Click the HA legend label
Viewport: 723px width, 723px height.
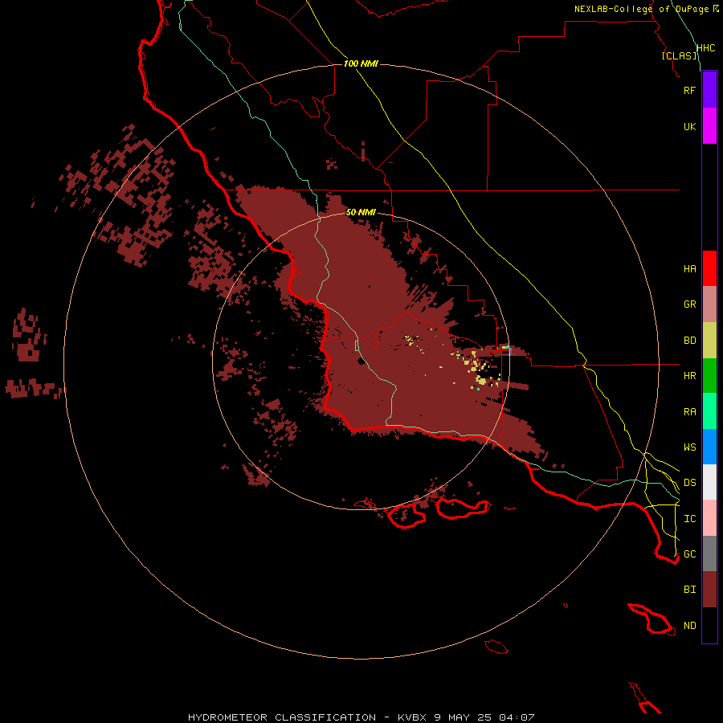tap(689, 269)
